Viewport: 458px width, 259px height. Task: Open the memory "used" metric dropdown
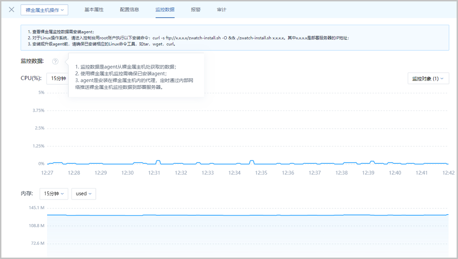pos(83,194)
